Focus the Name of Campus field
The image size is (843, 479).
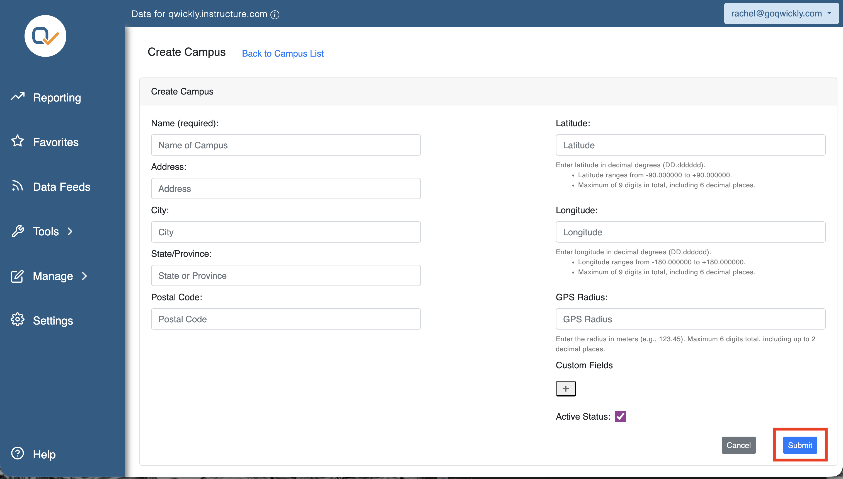point(286,145)
